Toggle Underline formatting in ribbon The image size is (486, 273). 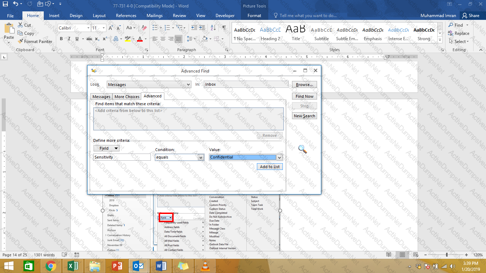75,39
